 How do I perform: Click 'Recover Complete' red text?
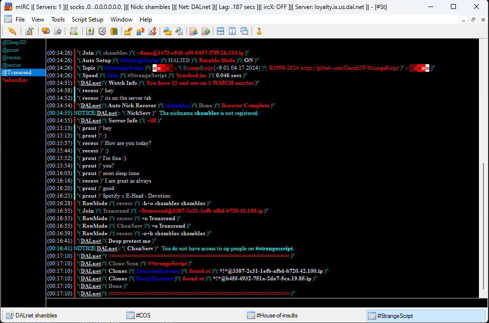(x=245, y=106)
